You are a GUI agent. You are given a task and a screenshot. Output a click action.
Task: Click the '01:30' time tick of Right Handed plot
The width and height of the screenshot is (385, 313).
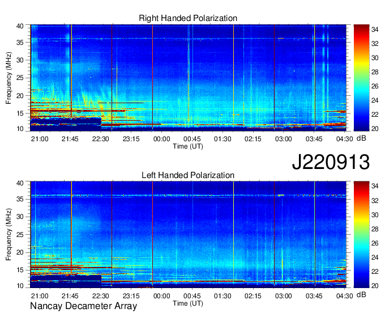[x=223, y=139]
